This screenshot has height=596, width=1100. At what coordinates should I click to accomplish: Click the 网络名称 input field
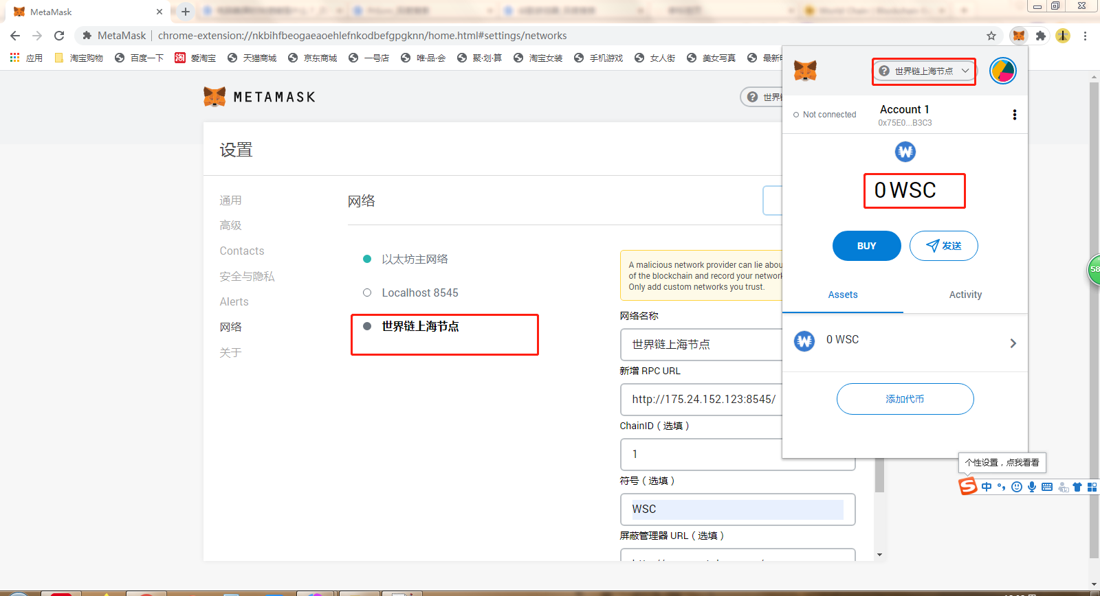tap(701, 344)
